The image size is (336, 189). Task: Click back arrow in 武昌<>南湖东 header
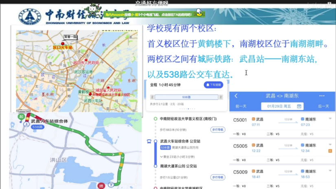236,96
